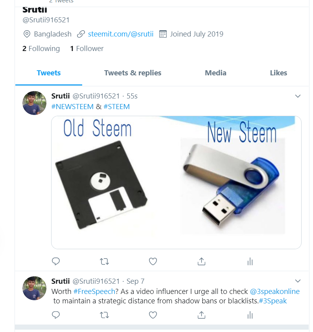Image resolution: width=313 pixels, height=332 pixels.
Task: View analytics for the #NEWSTEEM tweet
Action: [x=250, y=261]
